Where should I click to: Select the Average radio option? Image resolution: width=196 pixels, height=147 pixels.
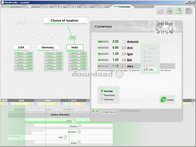coord(102,91)
